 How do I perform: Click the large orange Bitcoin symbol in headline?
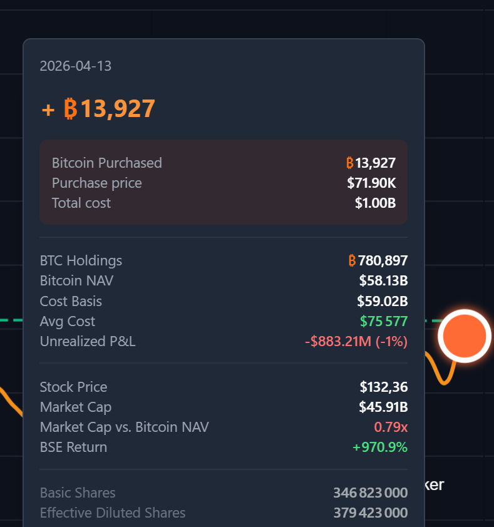click(x=70, y=109)
